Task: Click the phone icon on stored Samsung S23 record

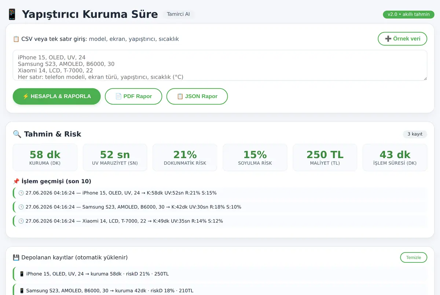Action: coord(22,291)
